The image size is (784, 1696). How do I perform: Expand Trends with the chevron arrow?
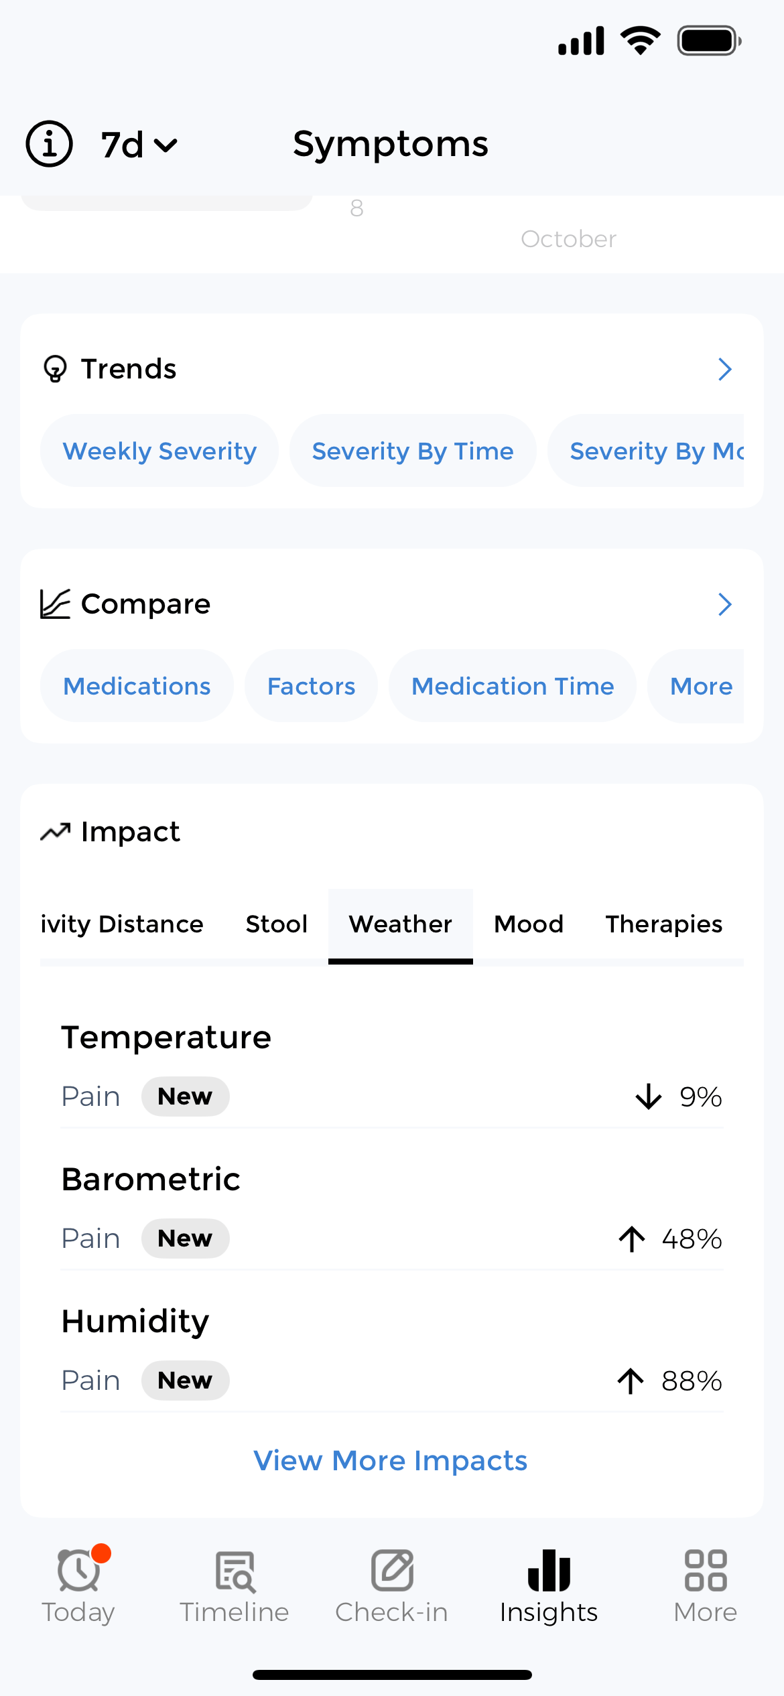[x=724, y=369]
